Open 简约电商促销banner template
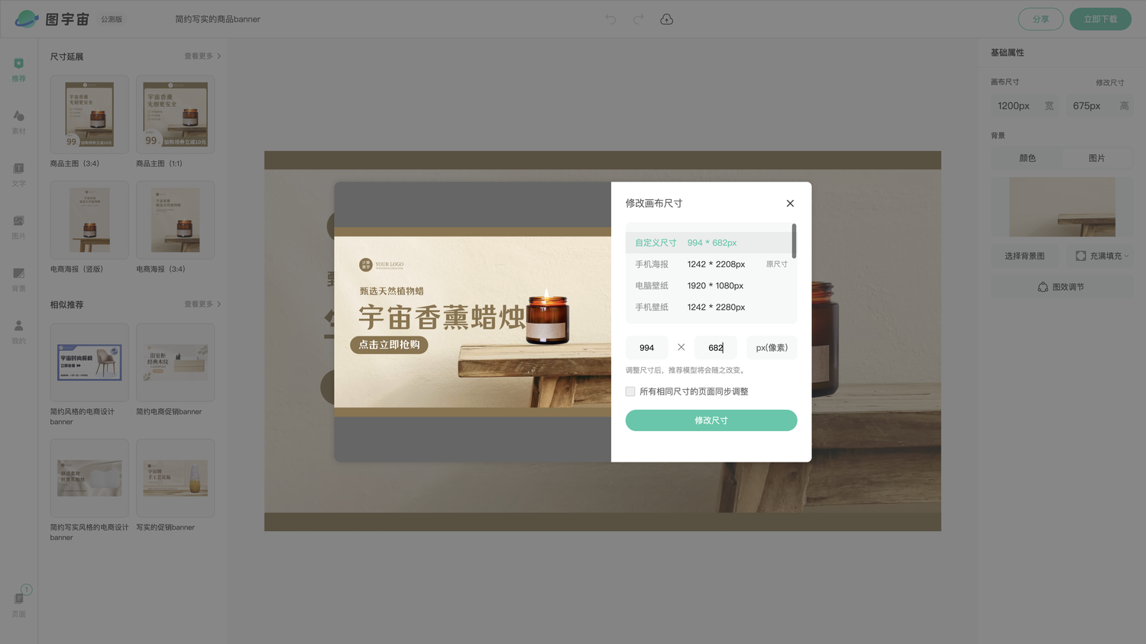The width and height of the screenshot is (1146, 644). 175,362
